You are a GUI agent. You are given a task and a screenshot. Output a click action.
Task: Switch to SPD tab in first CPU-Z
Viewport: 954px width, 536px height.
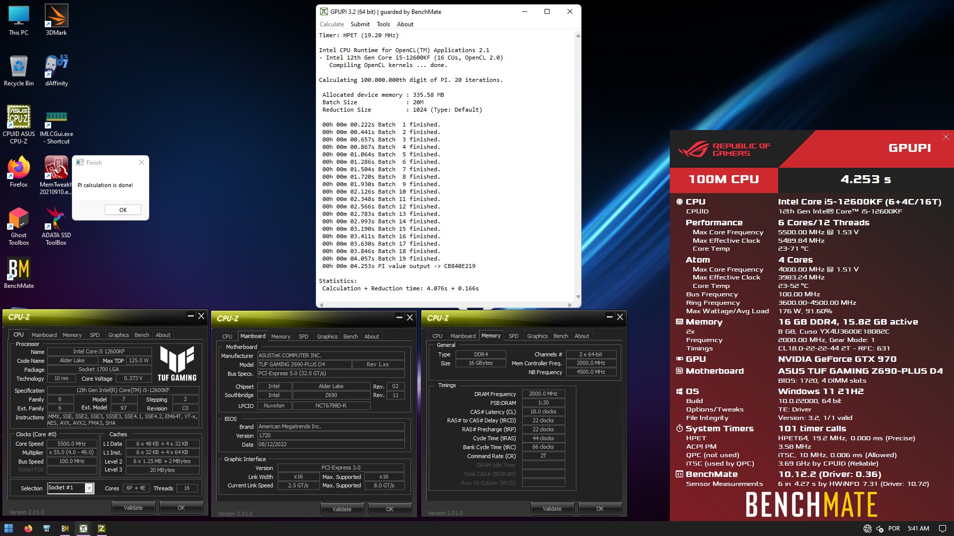pos(94,335)
